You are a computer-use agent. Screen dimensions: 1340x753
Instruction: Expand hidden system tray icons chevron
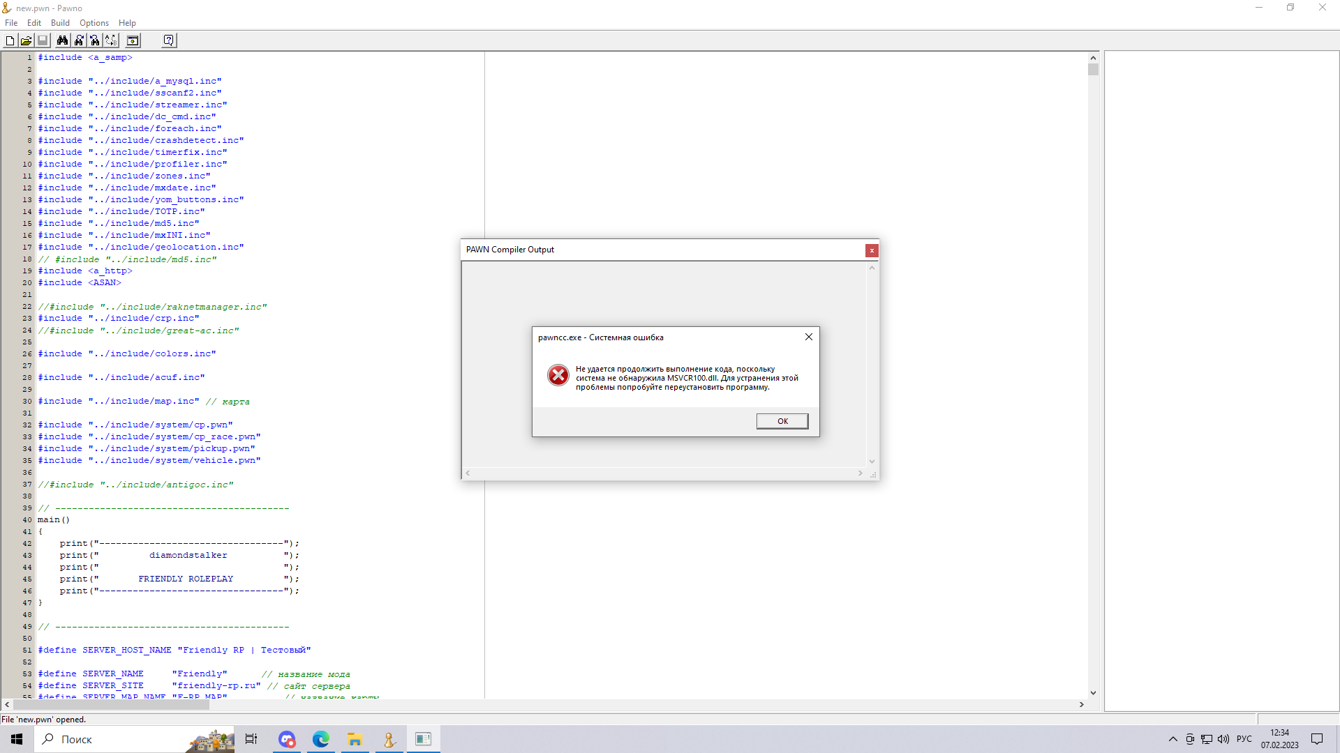pyautogui.click(x=1172, y=739)
